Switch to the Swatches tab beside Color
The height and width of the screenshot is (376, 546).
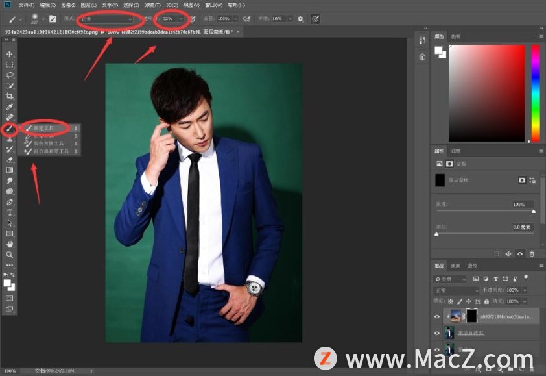click(456, 36)
